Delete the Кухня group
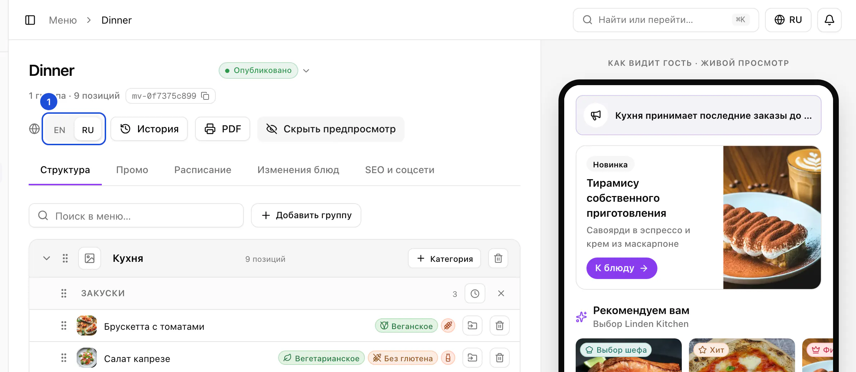 [498, 258]
